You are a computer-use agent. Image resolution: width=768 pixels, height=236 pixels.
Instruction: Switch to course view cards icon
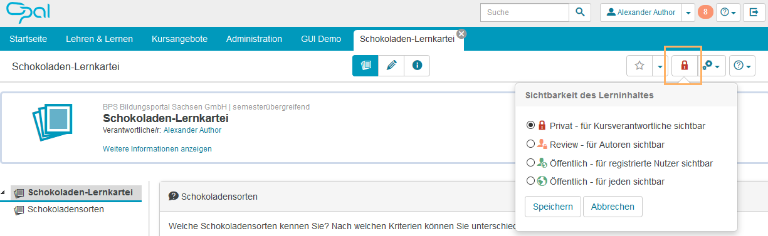[x=366, y=66]
